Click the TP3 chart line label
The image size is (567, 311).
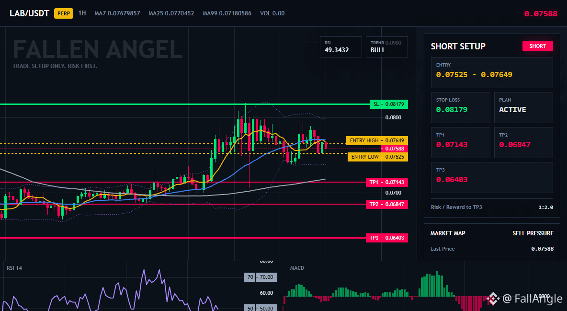click(374, 238)
